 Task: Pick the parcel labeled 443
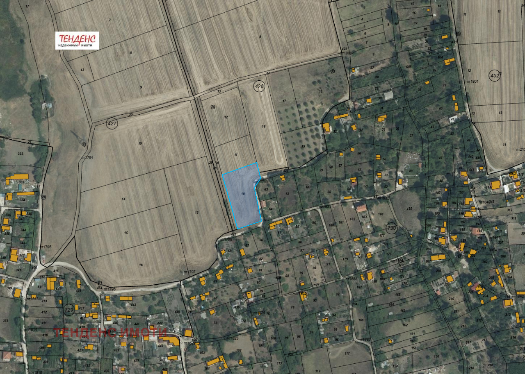(133, 304)
